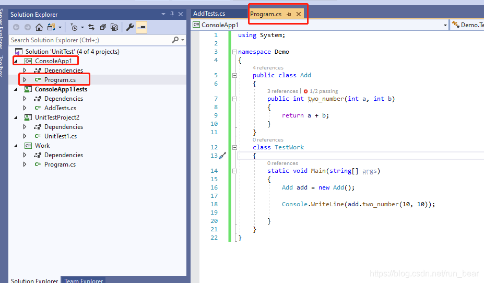Expand the UnitTest1.cs node
Viewport: 484px width, 283px height.
25,136
